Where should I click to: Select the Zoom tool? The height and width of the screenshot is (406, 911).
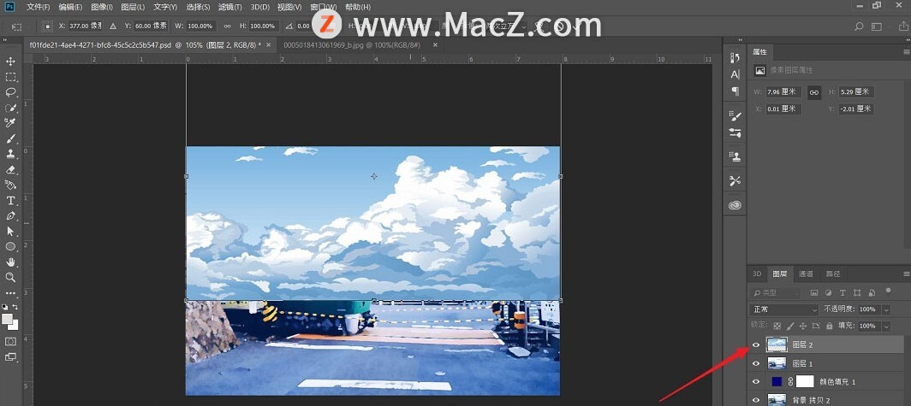[x=11, y=277]
